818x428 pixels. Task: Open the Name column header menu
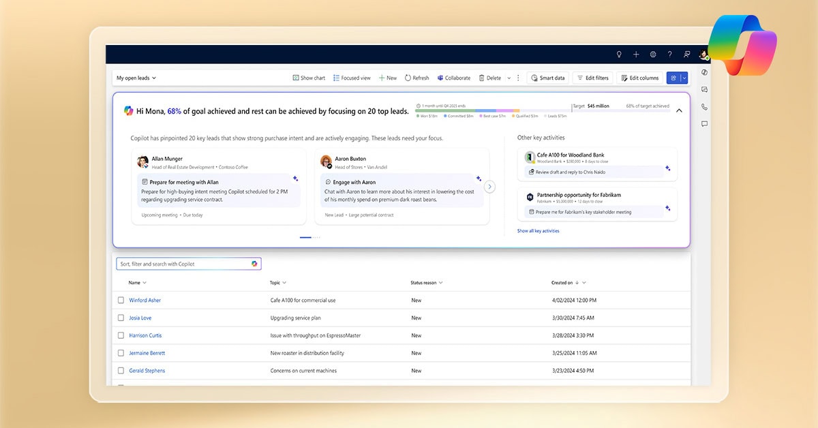click(138, 282)
